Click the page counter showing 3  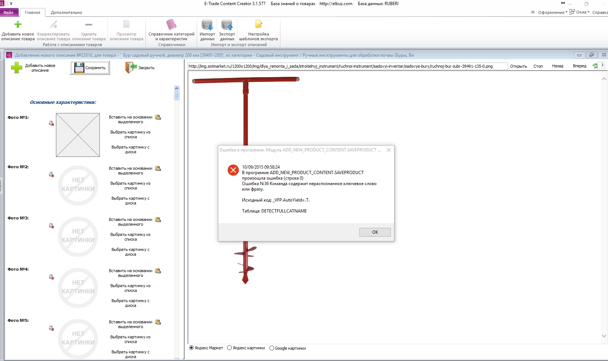602,65
